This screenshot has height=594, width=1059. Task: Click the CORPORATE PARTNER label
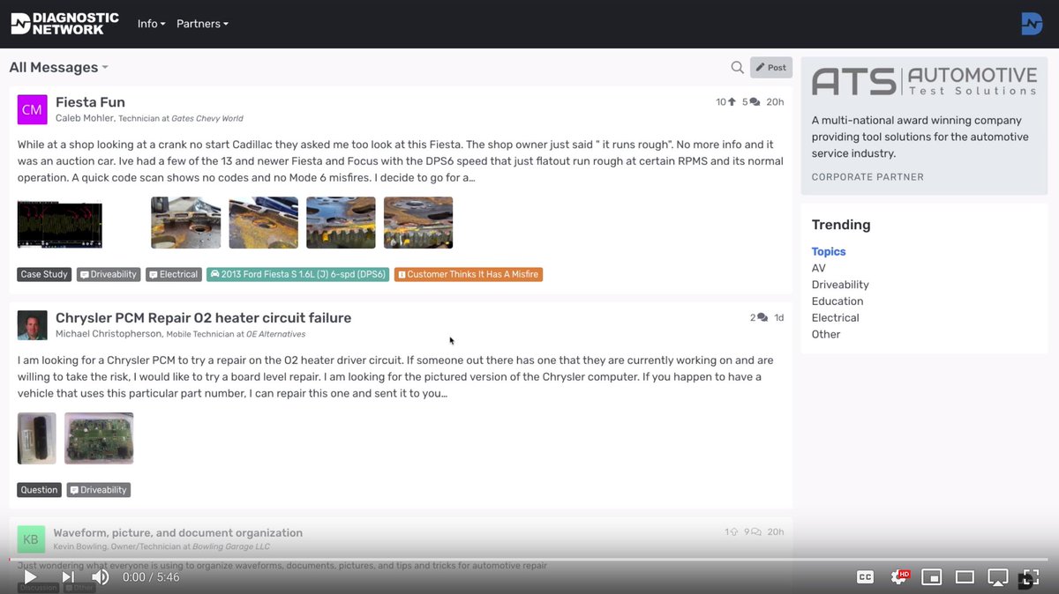pos(867,177)
